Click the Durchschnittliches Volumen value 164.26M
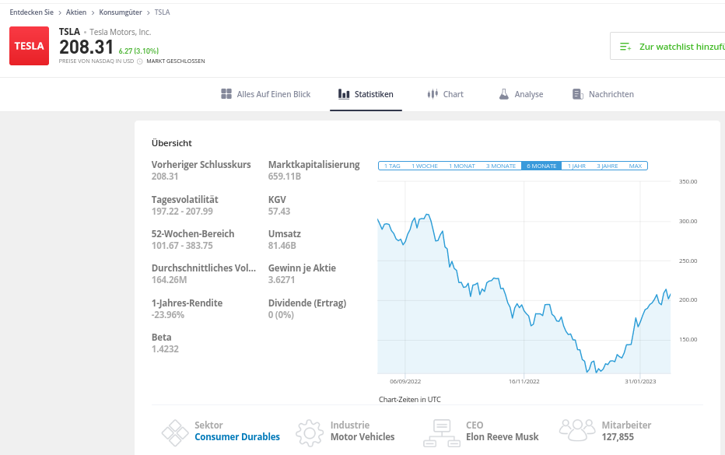725x455 pixels. point(170,280)
